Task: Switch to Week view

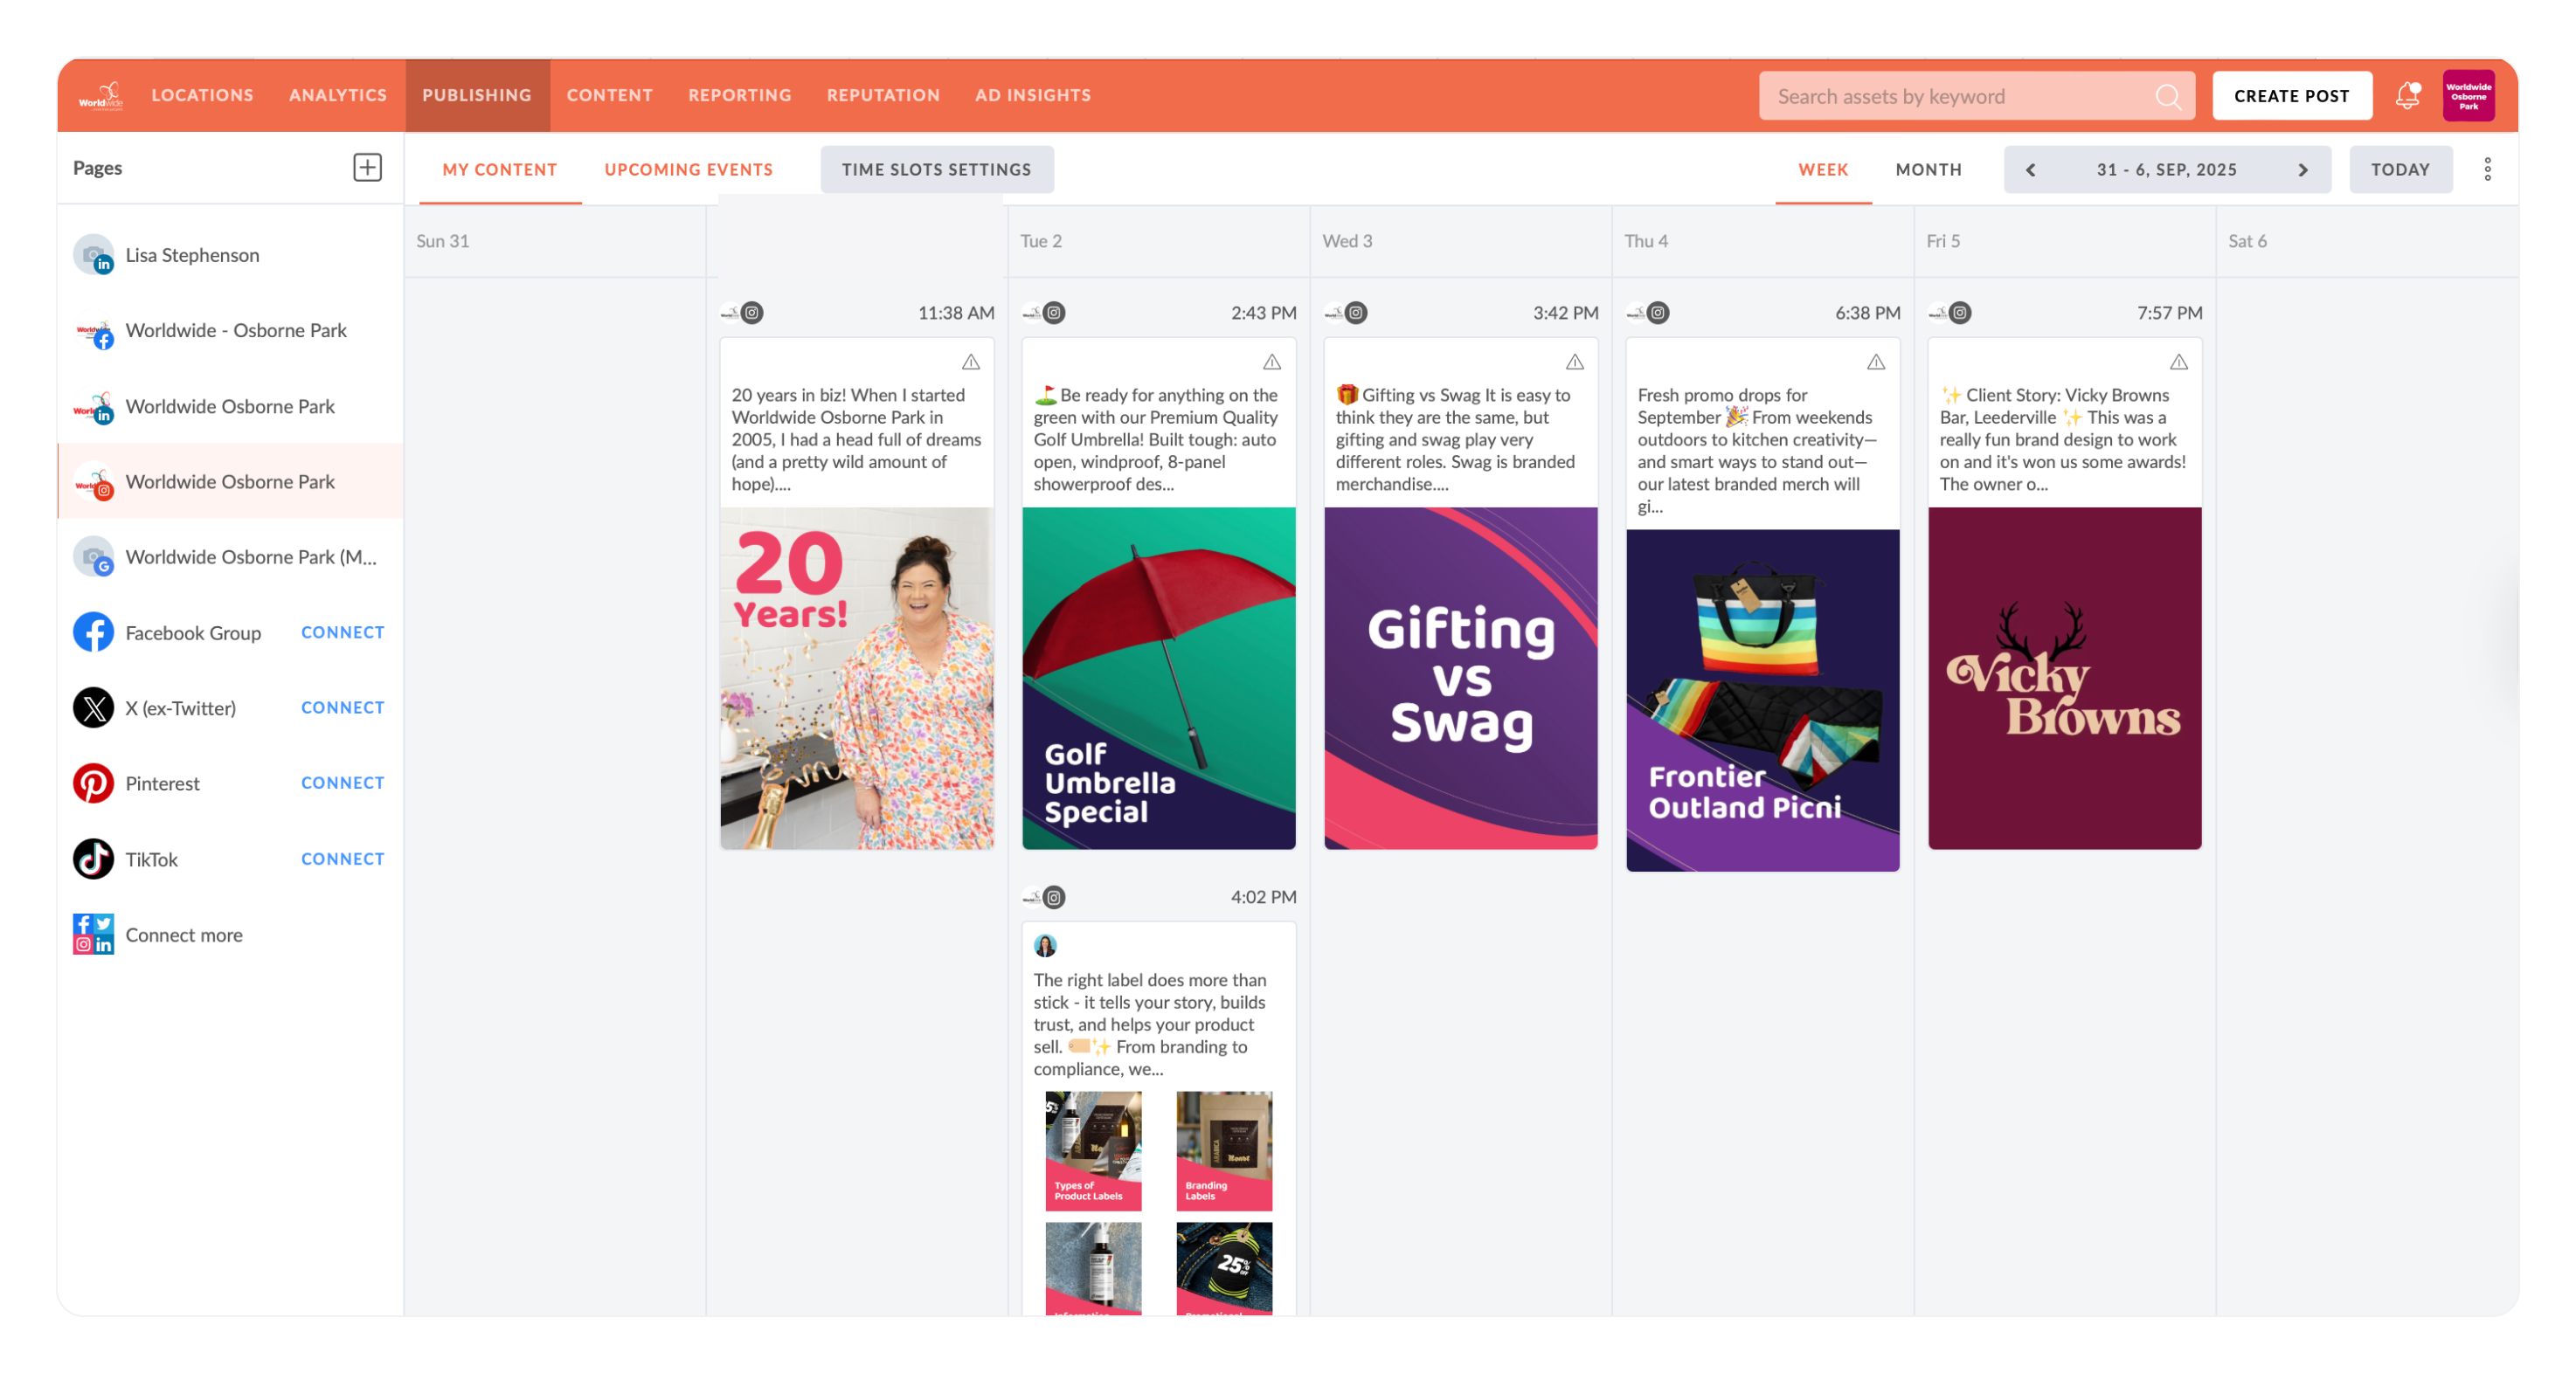Action: [1823, 169]
